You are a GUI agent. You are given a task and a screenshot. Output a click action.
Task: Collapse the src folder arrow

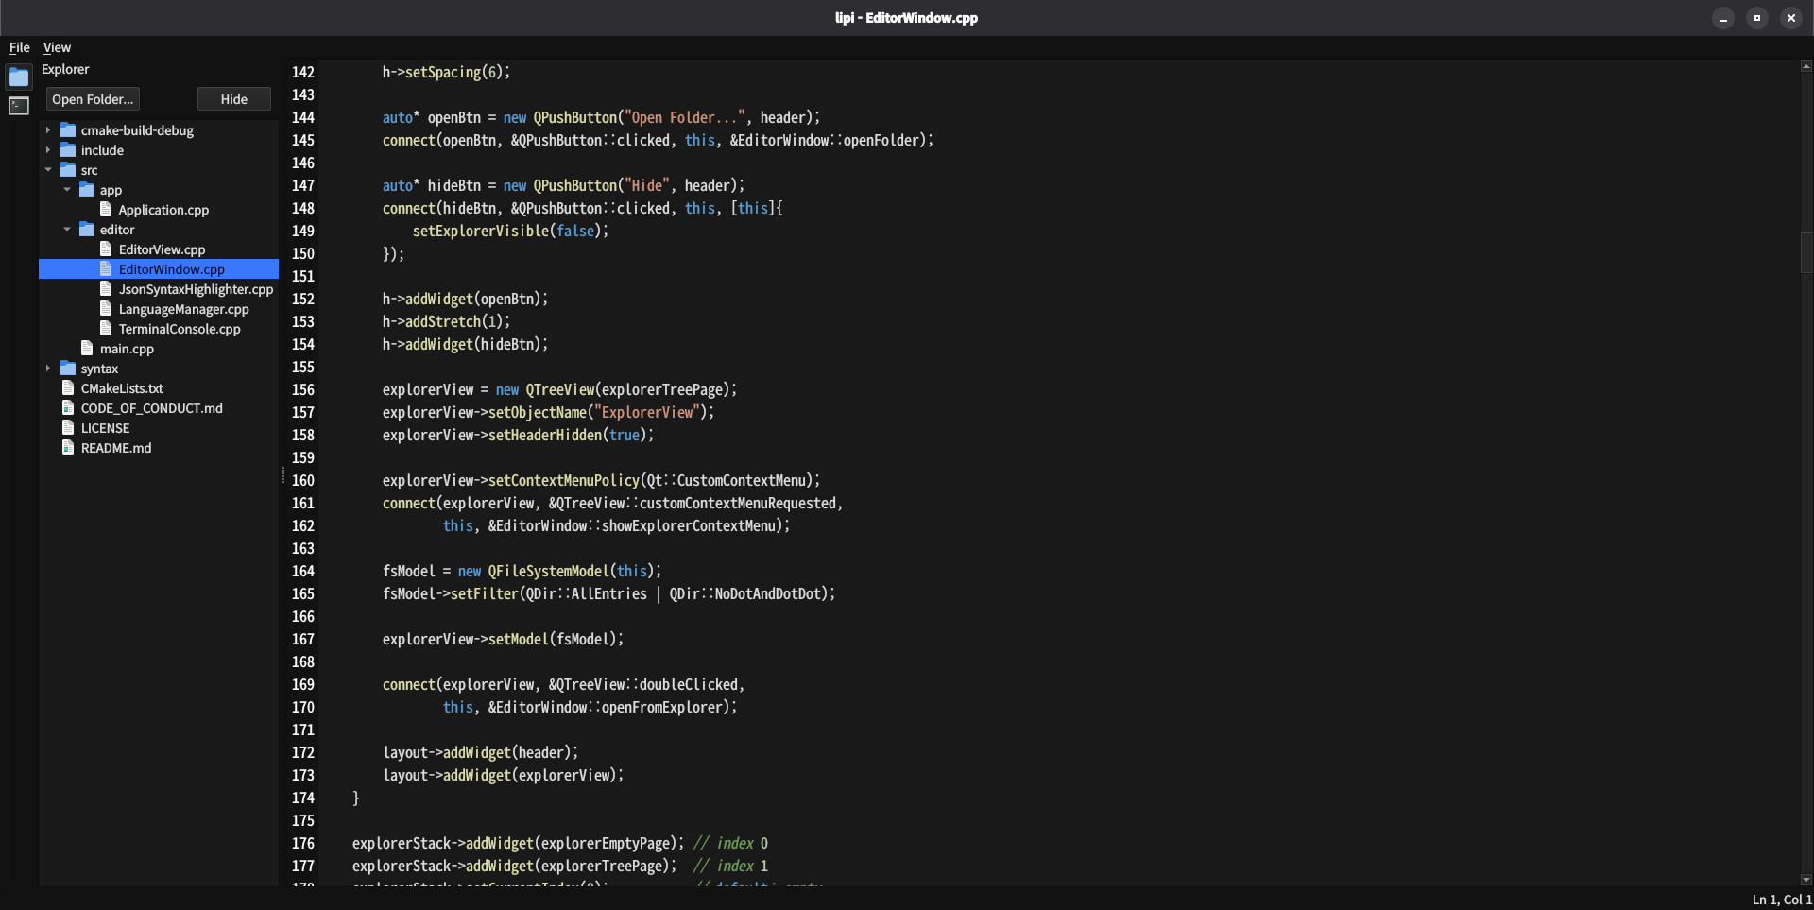coord(48,170)
